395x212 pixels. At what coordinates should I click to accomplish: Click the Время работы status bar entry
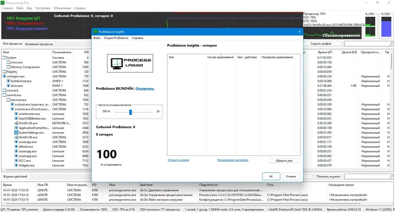(x=344, y=210)
